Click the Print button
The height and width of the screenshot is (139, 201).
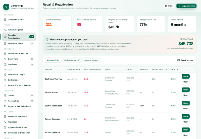(169, 6)
